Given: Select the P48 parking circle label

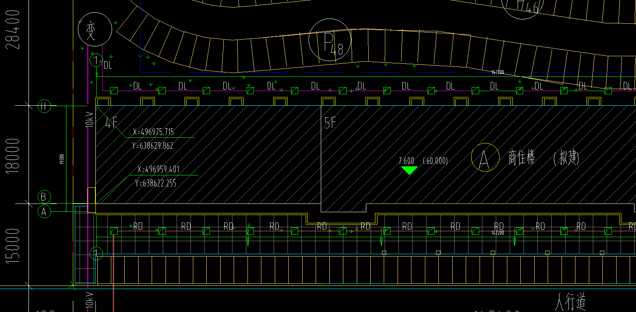Looking at the screenshot, I should click(x=330, y=40).
